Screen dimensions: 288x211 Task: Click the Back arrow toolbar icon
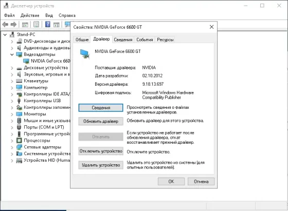5,24
